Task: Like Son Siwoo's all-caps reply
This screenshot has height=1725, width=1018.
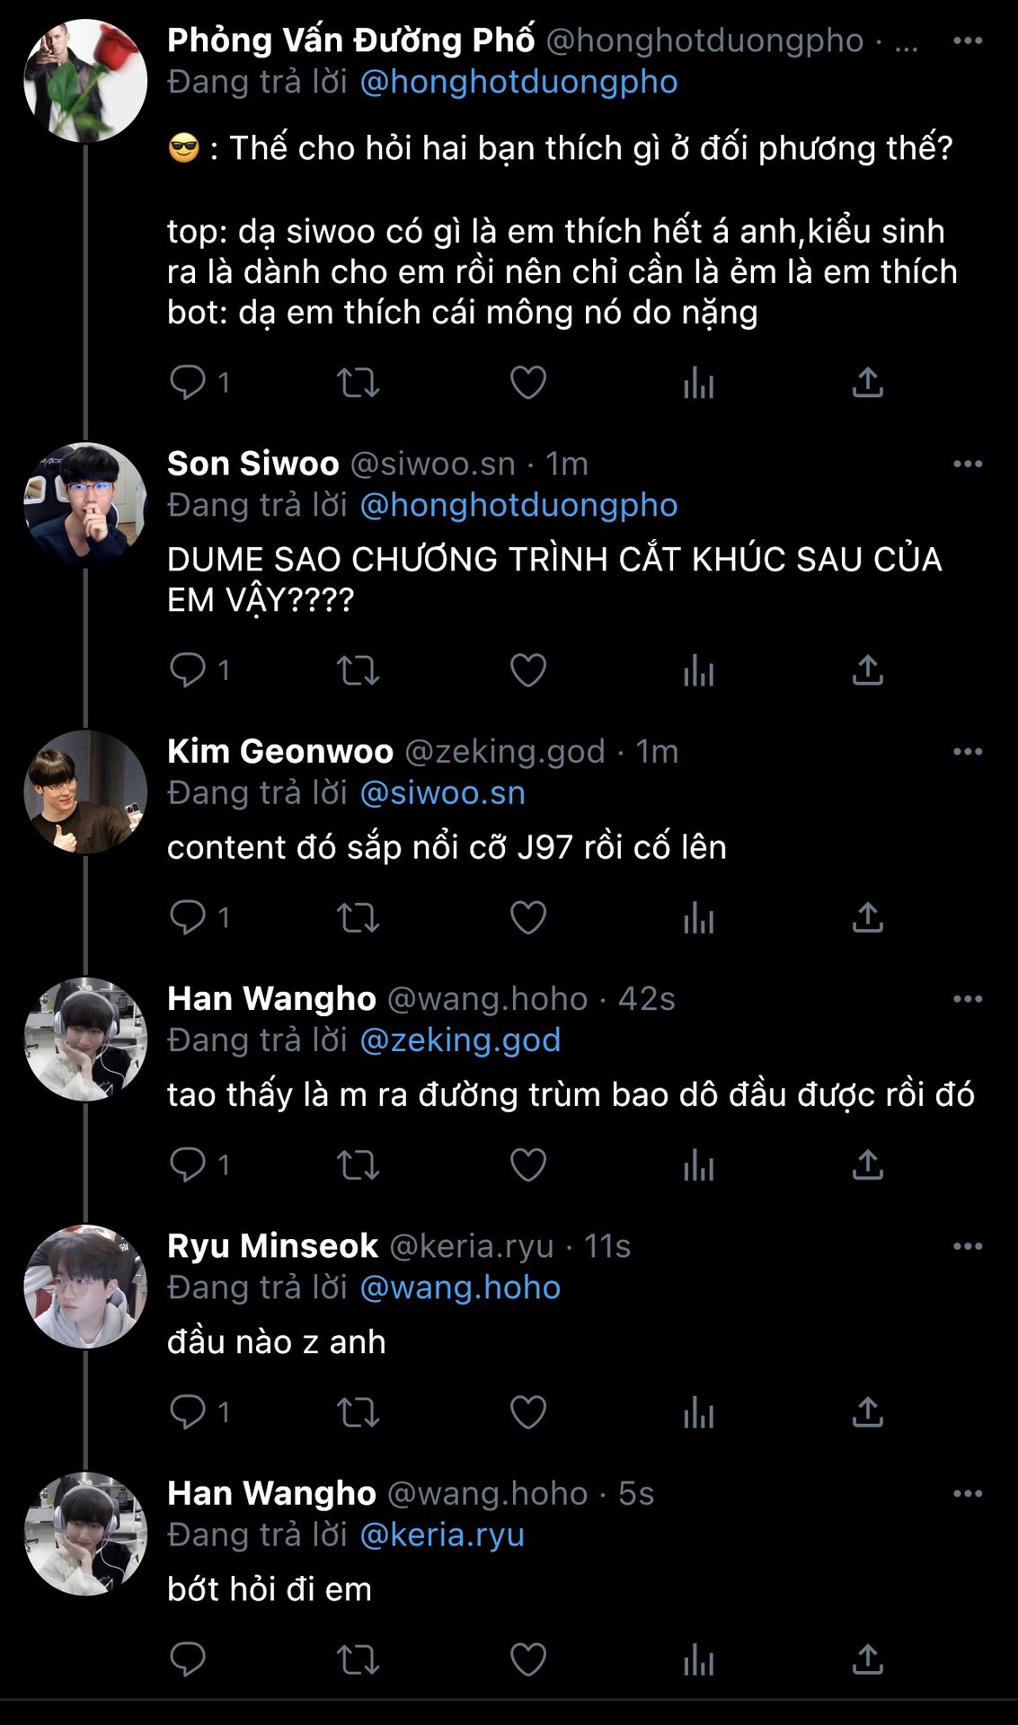Action: 528,670
